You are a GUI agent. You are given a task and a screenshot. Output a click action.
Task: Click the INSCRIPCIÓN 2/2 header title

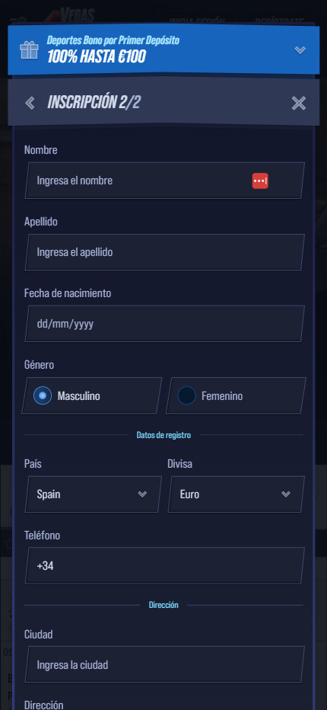pos(94,103)
